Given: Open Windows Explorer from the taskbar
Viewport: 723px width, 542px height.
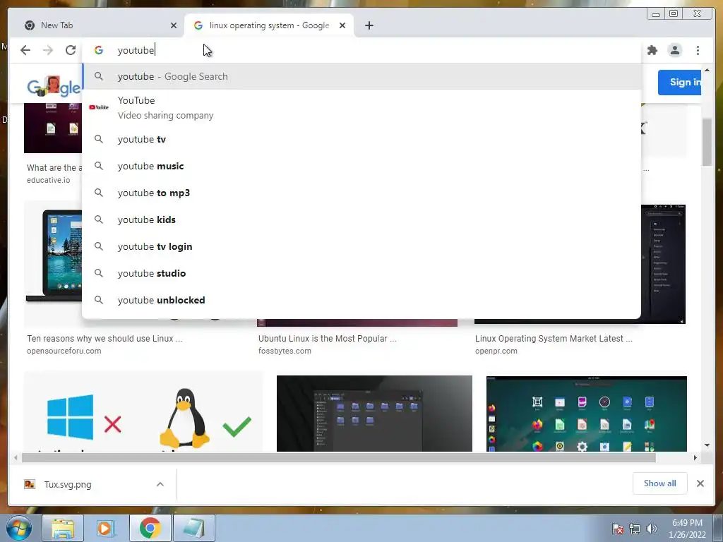Looking at the screenshot, I should (x=63, y=528).
